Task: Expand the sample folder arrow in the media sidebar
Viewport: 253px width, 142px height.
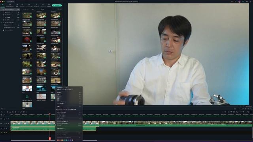Action: [x=2, y=22]
